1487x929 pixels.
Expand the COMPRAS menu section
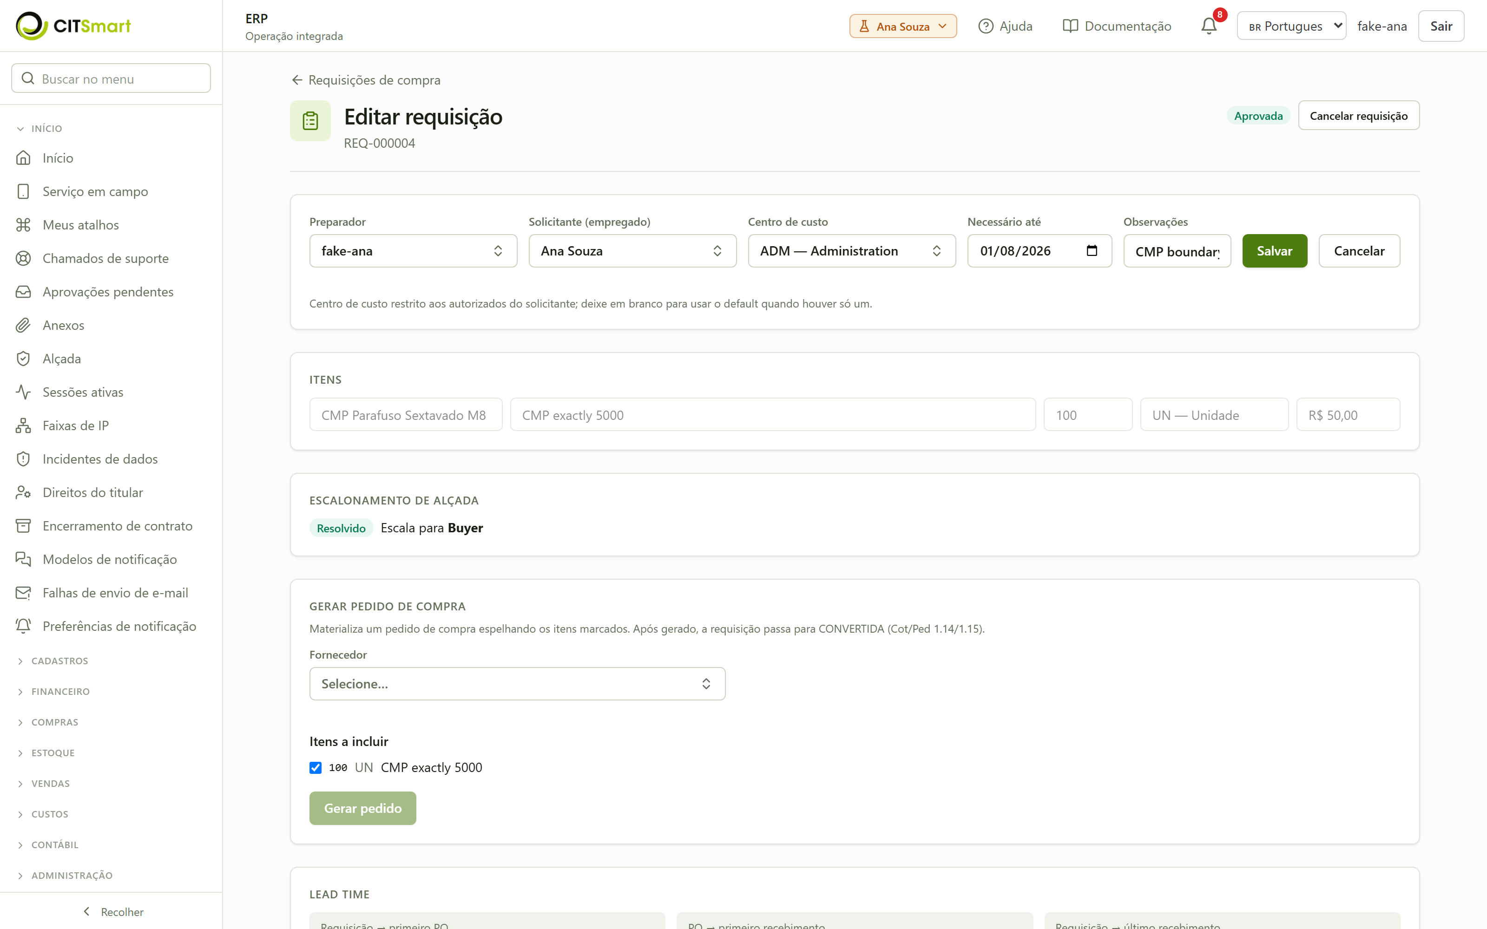click(x=47, y=723)
